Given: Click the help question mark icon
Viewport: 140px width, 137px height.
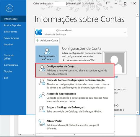Looking at the screenshot, I should (106, 4).
